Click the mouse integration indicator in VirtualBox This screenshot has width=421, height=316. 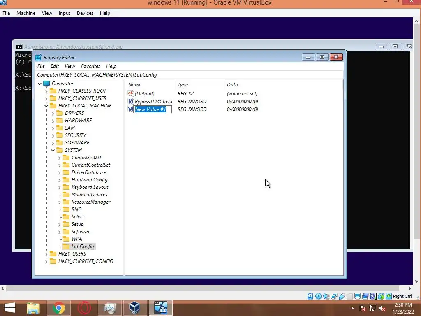pos(381,296)
